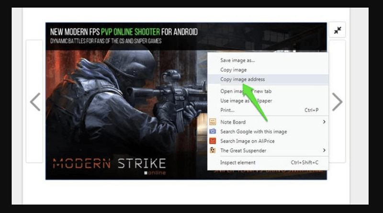This screenshot has height=213, width=383.
Task: Expand The Great Suspender submenu arrow
Action: point(324,151)
